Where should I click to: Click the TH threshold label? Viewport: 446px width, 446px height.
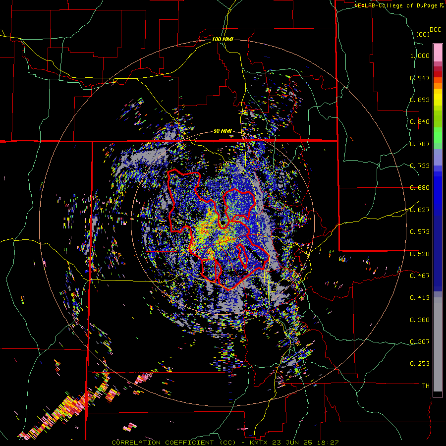[x=426, y=386]
